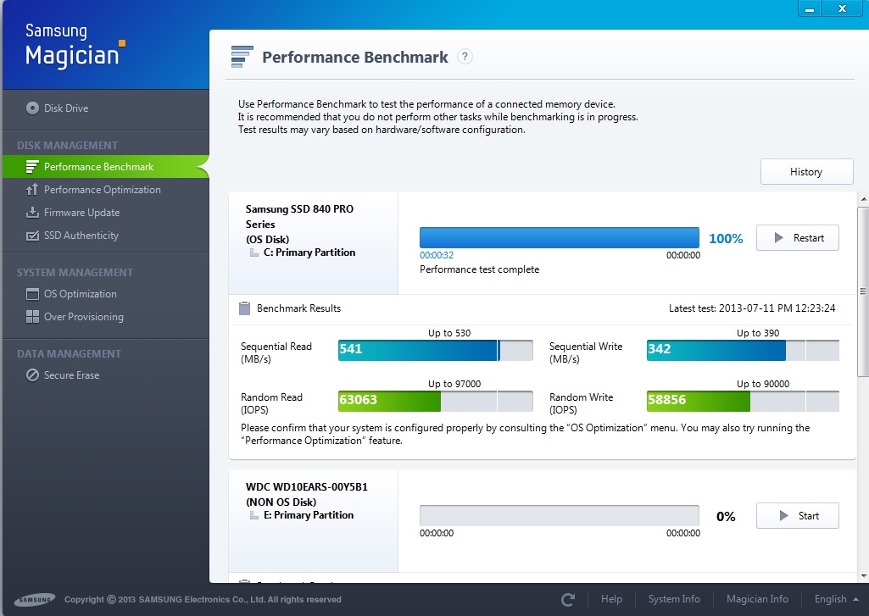The width and height of the screenshot is (869, 616).
Task: Click the Sequential Read 541 result bar
Action: (x=436, y=350)
